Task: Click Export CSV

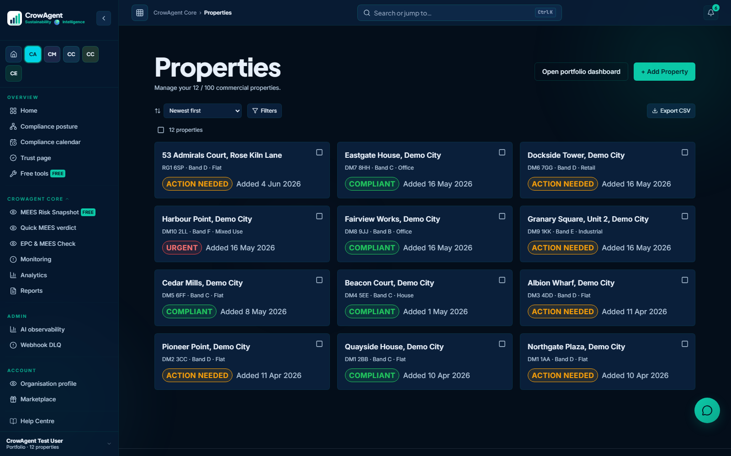Action: [671, 111]
